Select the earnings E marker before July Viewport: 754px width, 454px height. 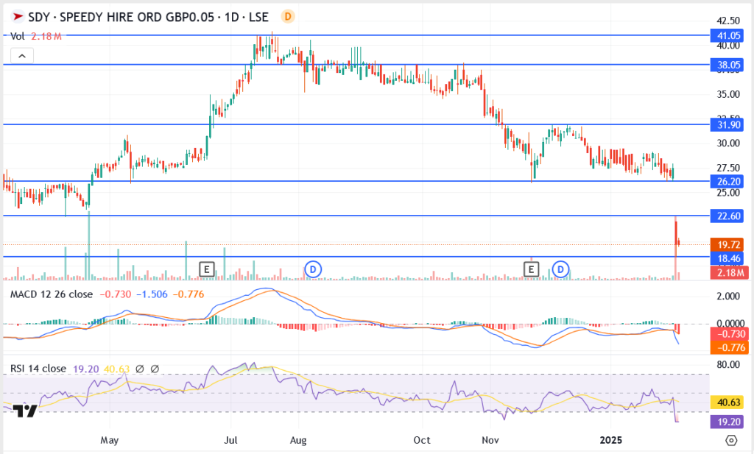[x=206, y=269]
